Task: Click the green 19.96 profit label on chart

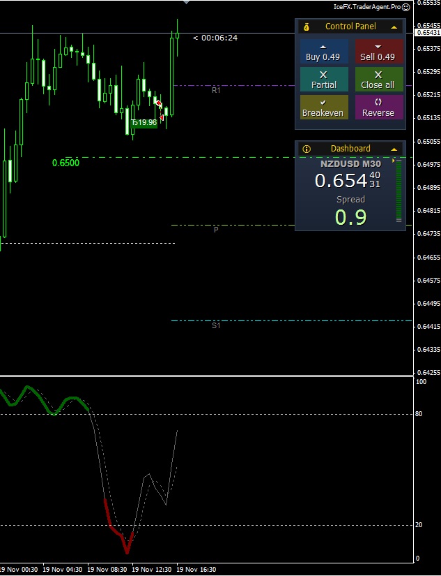Action: tap(144, 122)
